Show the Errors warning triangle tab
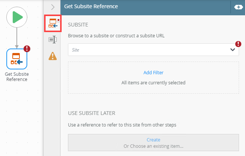The height and width of the screenshot is (156, 245). tap(53, 56)
